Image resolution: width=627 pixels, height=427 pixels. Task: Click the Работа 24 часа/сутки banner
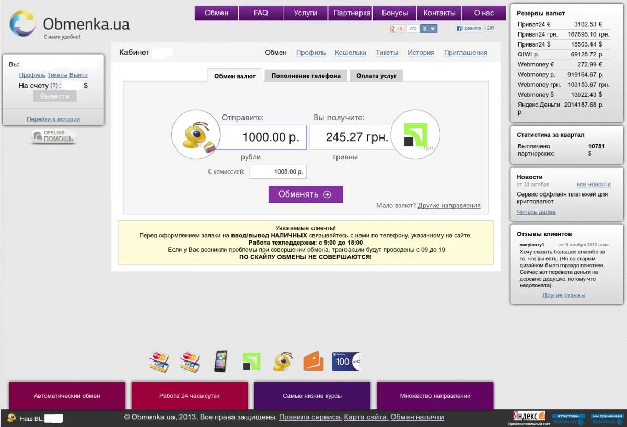pyautogui.click(x=190, y=396)
